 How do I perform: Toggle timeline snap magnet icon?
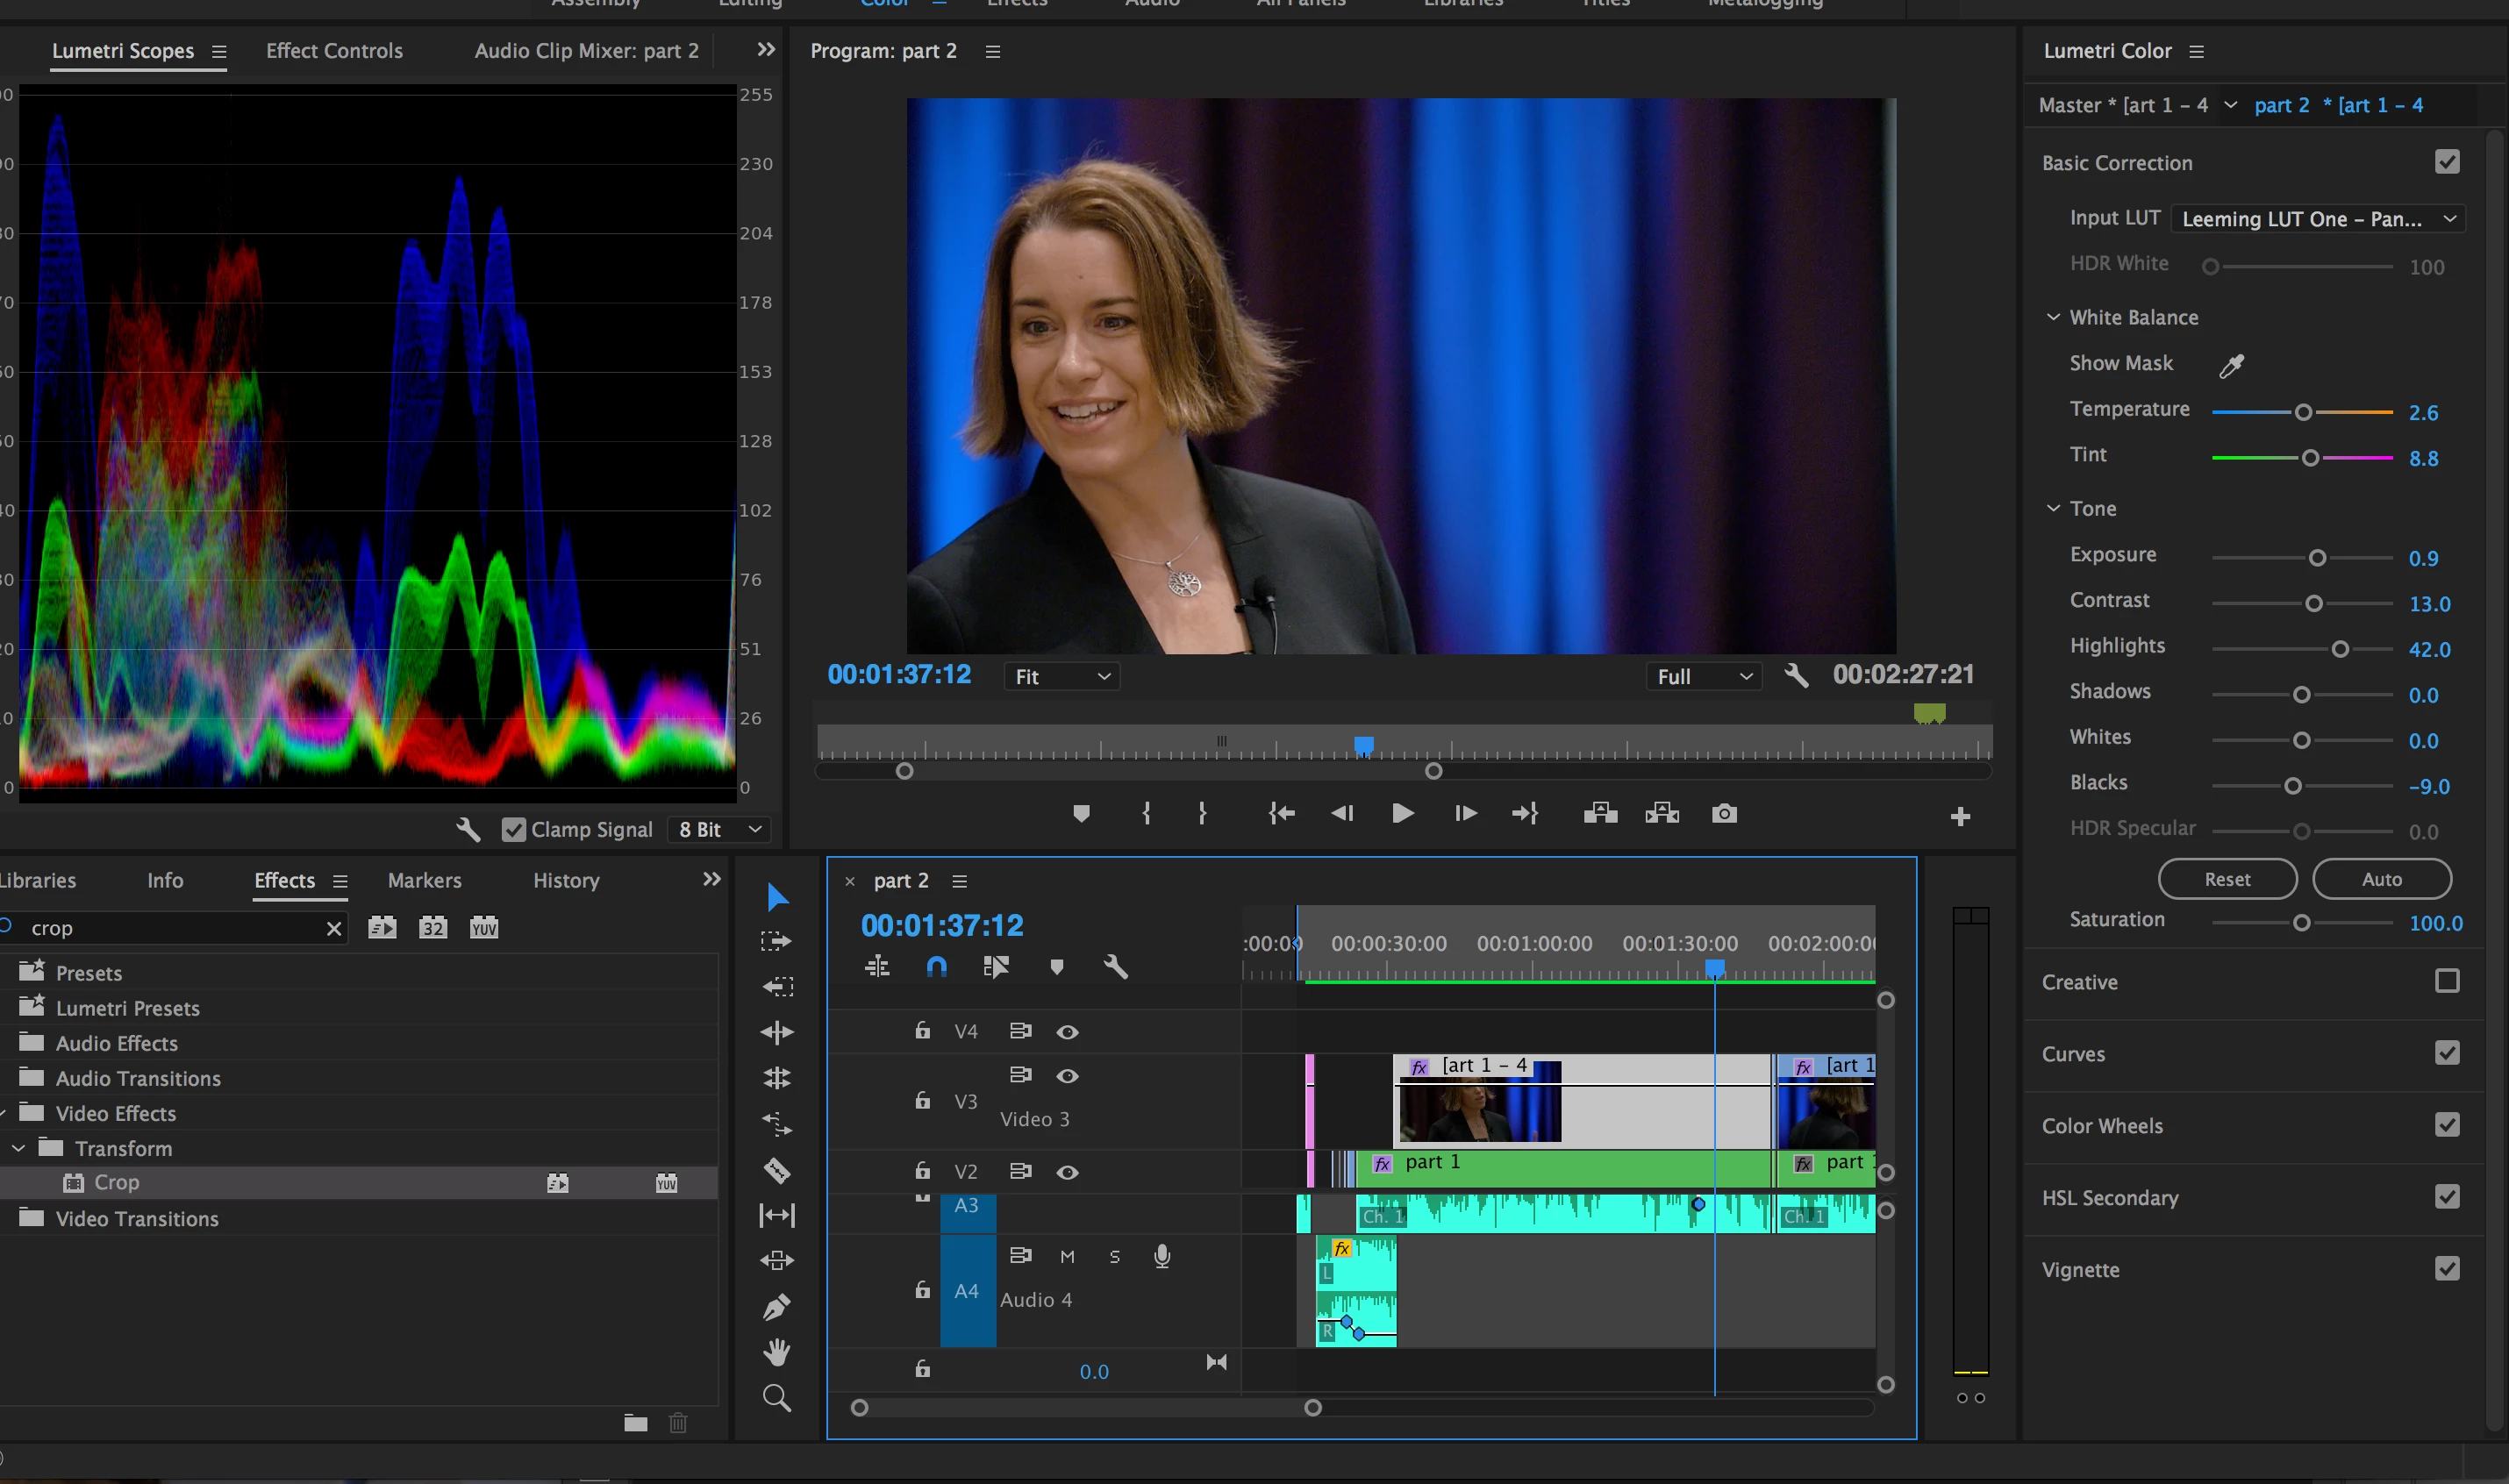click(x=936, y=967)
